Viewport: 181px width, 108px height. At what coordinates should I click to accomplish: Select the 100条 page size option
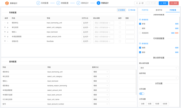(157, 104)
